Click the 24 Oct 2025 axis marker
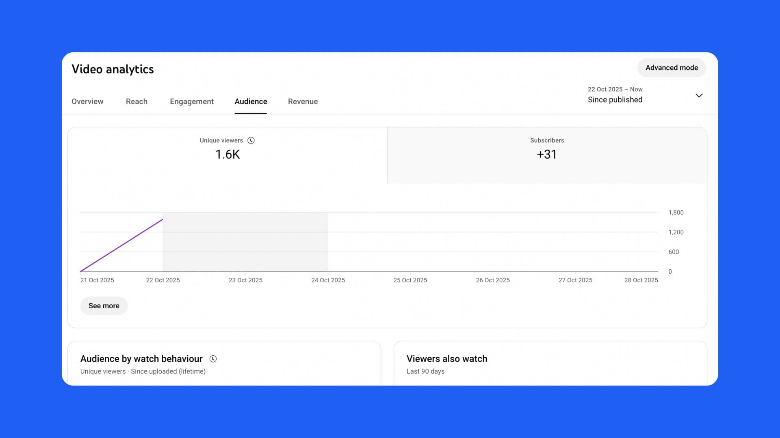 coord(328,280)
